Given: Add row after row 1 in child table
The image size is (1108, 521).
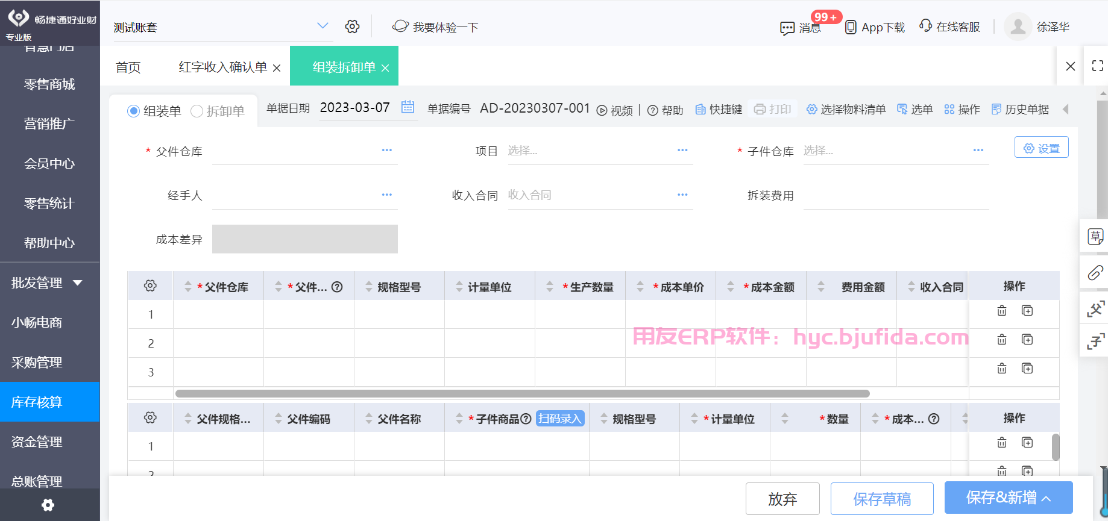Looking at the screenshot, I should coord(1027,443).
